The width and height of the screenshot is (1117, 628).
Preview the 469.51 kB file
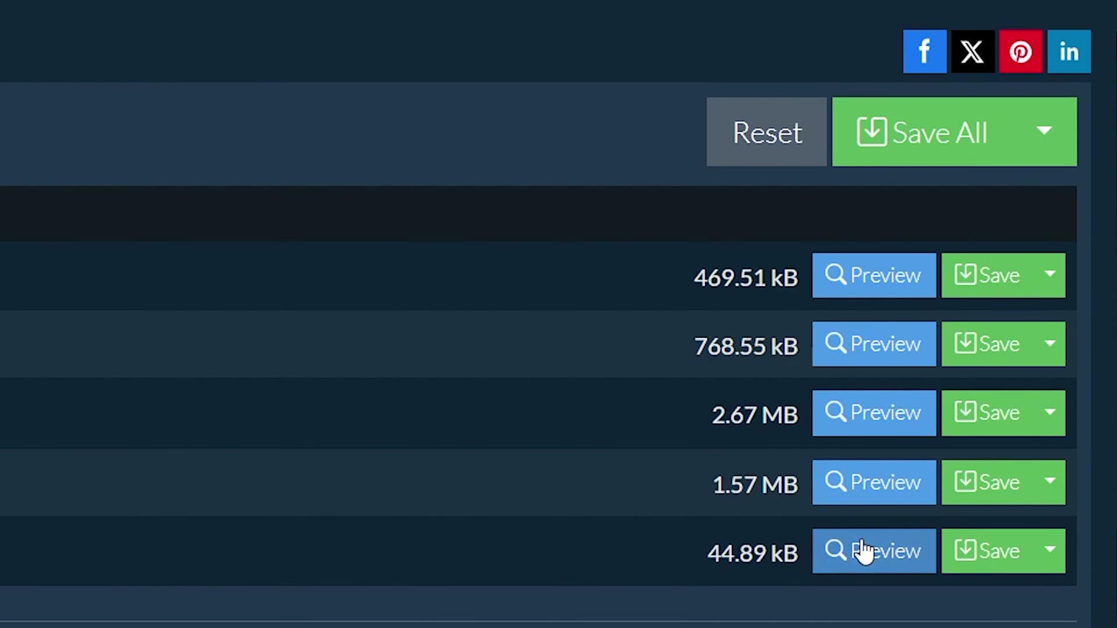pos(874,275)
